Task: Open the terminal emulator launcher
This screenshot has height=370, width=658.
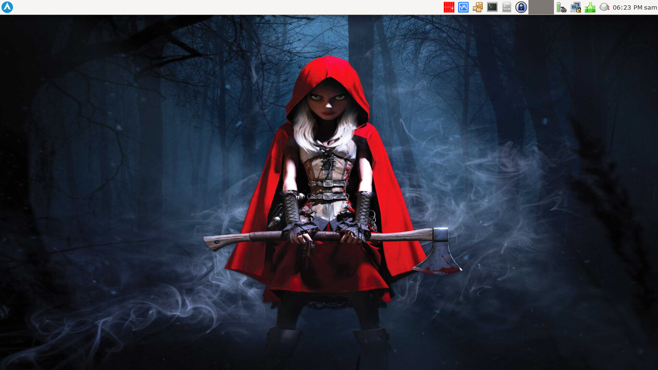Action: (492, 7)
